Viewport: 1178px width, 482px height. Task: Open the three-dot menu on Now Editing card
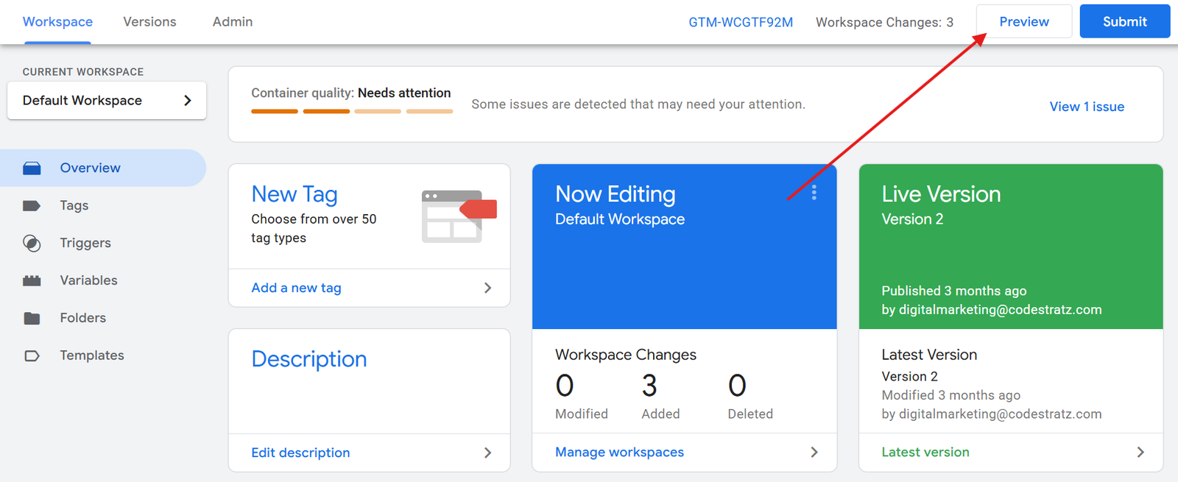(814, 193)
